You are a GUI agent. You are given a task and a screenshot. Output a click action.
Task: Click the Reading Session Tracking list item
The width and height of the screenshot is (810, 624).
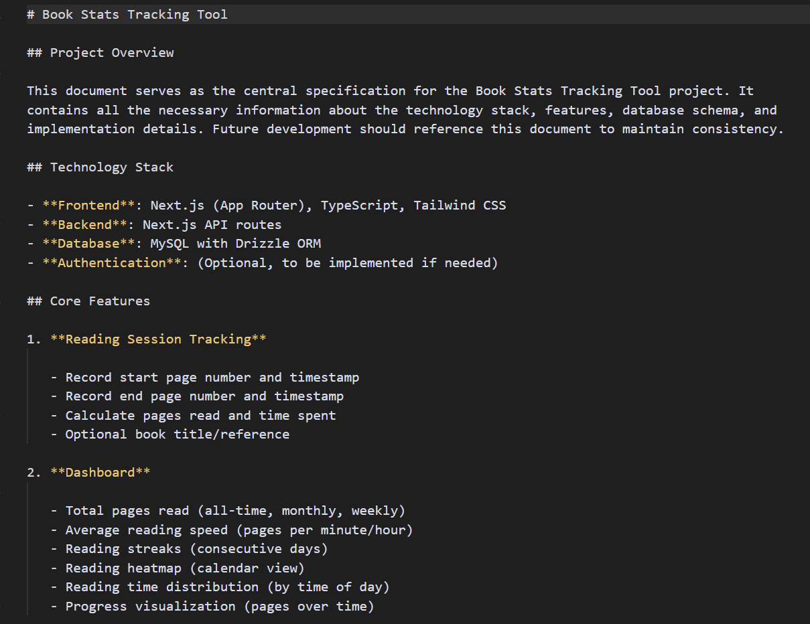[x=158, y=339]
